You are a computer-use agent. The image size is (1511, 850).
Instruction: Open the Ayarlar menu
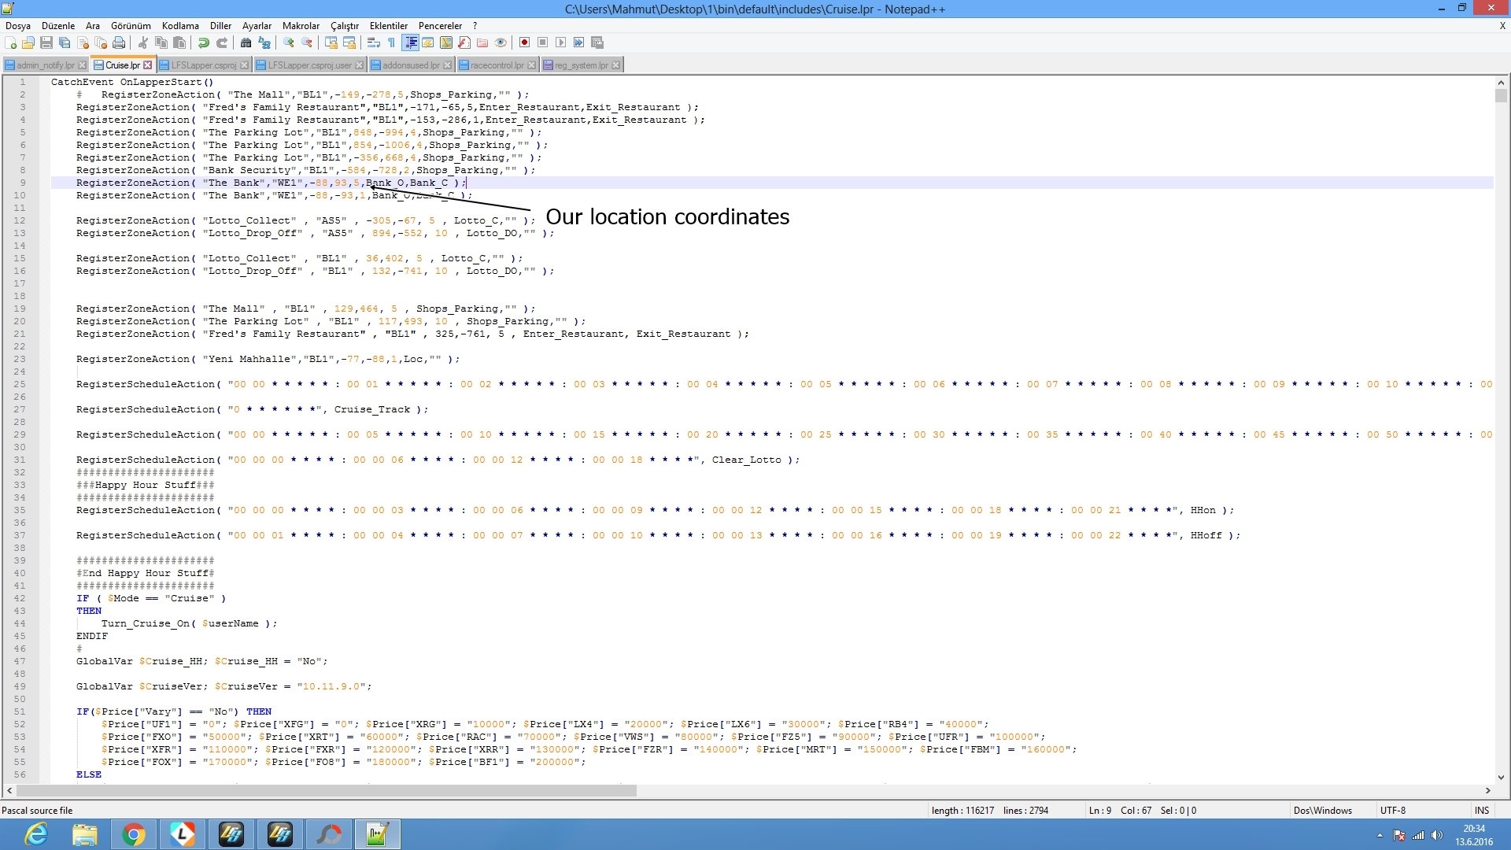257,26
